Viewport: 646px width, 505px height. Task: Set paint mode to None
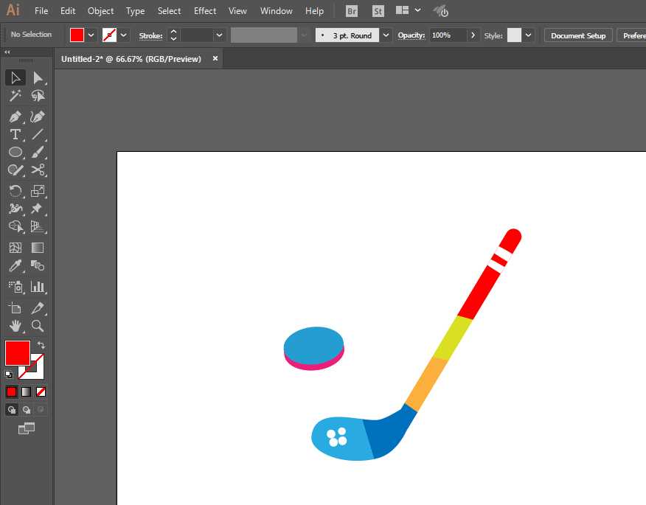[x=41, y=391]
